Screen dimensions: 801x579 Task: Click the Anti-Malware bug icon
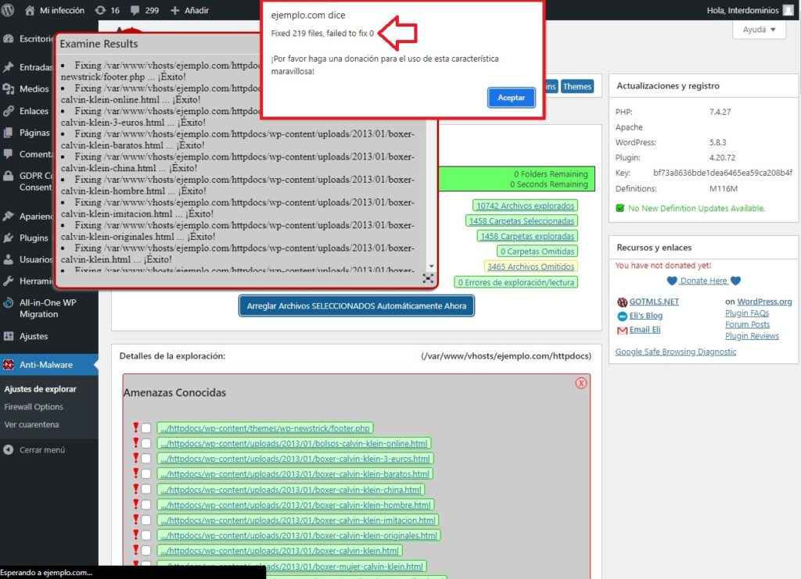pos(8,365)
